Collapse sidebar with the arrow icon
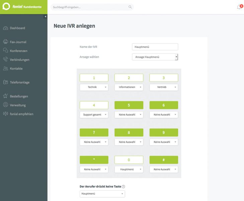 46,16
